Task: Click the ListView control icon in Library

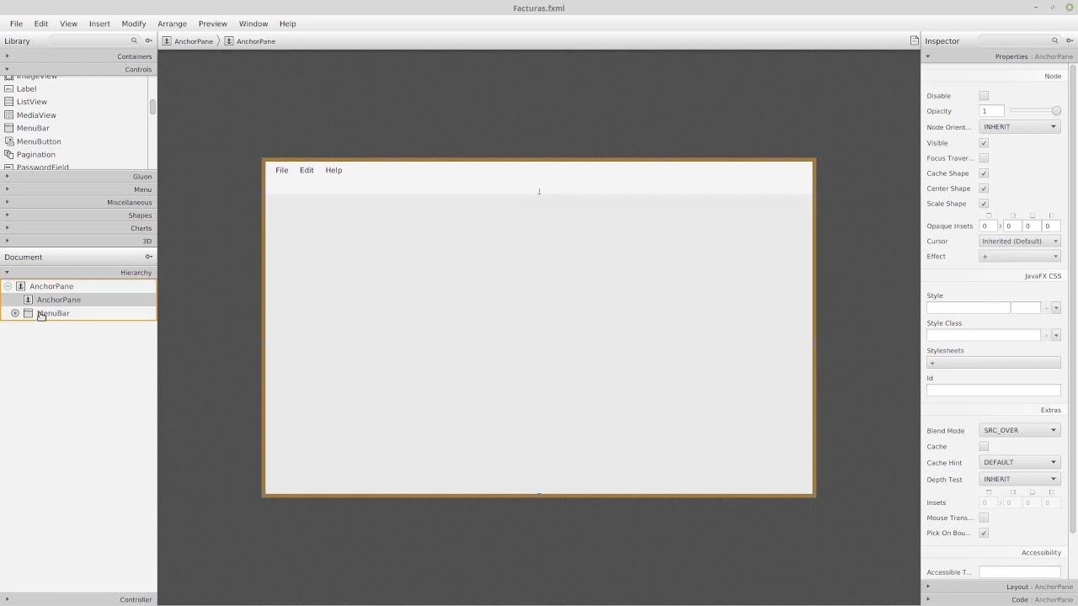Action: (9, 102)
